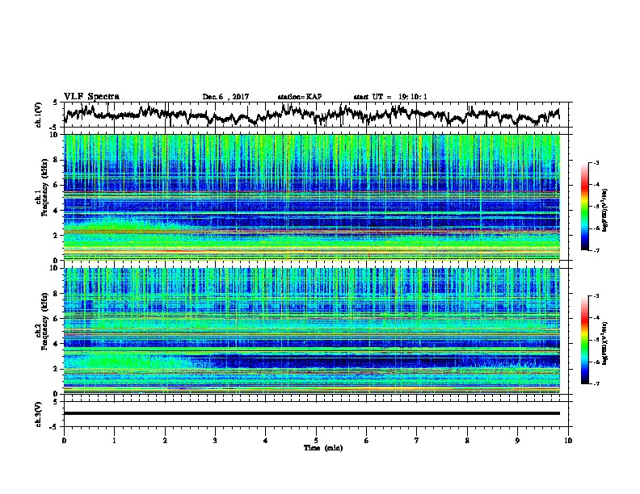Click the '5' volt tick of ch.3(V) panel
The width and height of the screenshot is (640, 494).
pyautogui.click(x=55, y=402)
